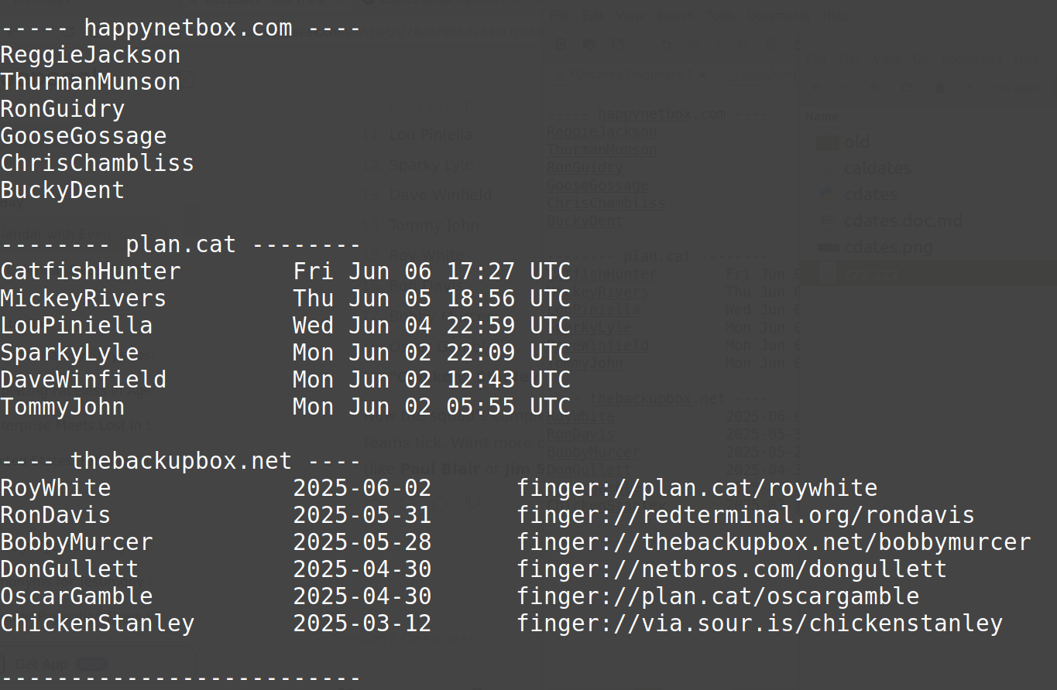Select the cdates.doc.md file
The width and height of the screenshot is (1057, 690).
pos(903,220)
